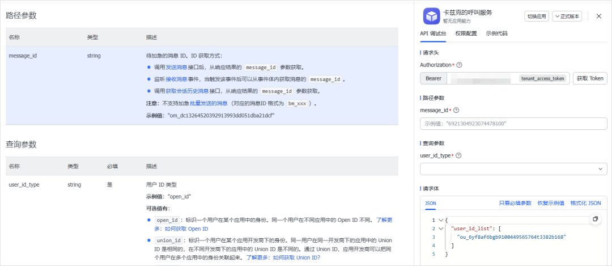Click the Authorization help icon
Viewport: 612px width, 266px height.
click(459, 65)
